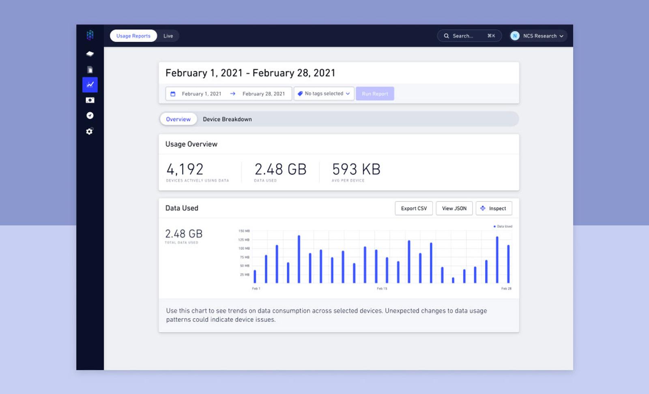Click the arrow between the dates
649x394 pixels.
232,94
